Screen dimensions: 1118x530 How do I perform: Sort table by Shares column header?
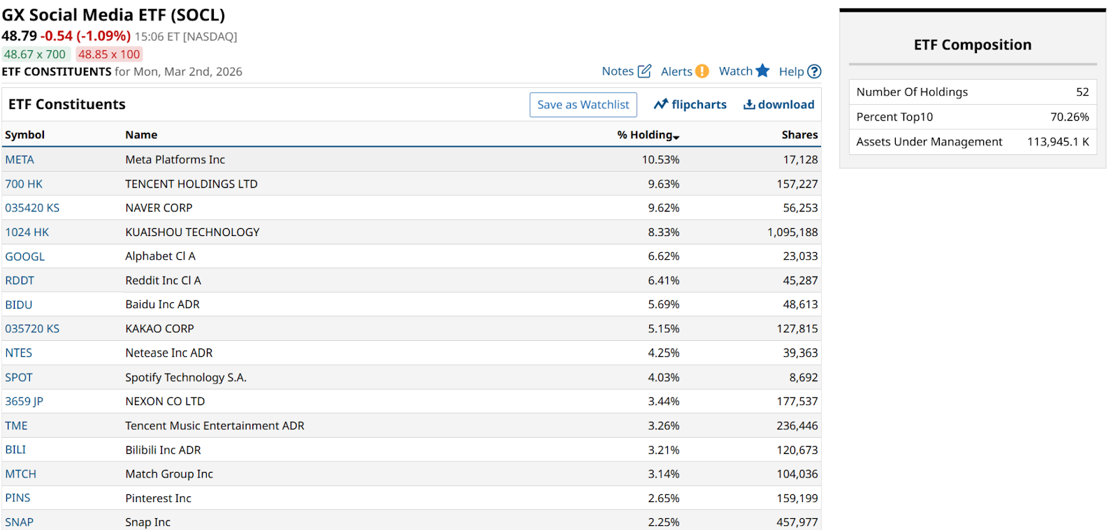pyautogui.click(x=799, y=135)
